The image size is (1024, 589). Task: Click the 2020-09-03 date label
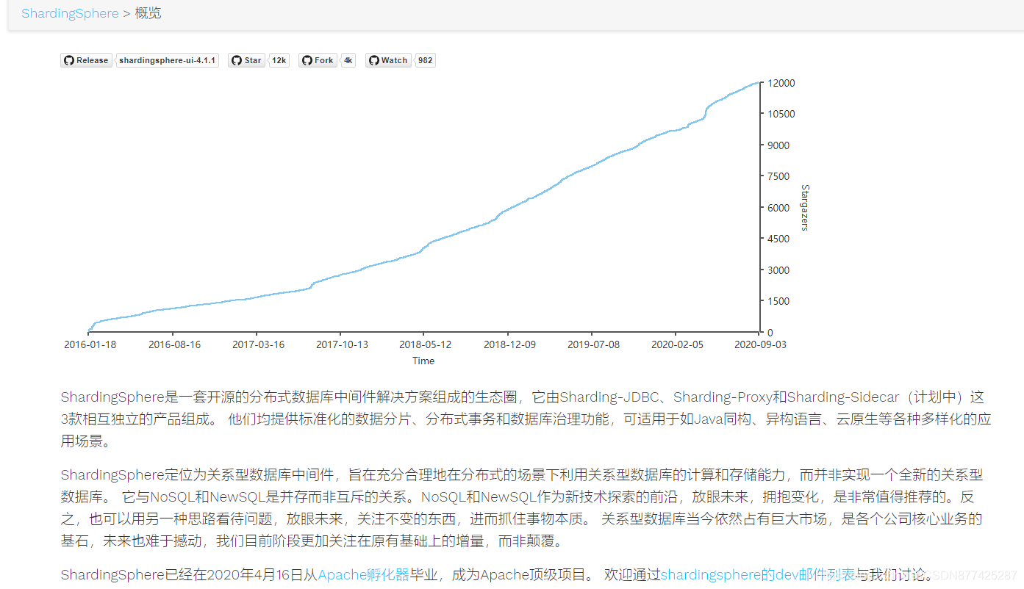[x=759, y=344]
